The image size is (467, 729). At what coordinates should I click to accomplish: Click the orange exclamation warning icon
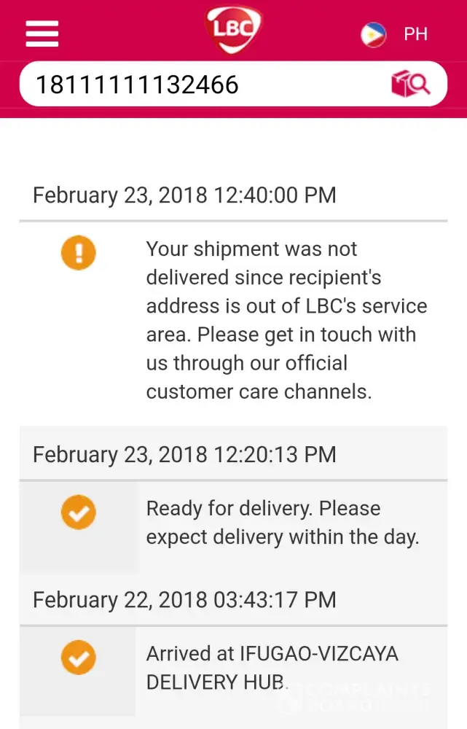coord(78,253)
